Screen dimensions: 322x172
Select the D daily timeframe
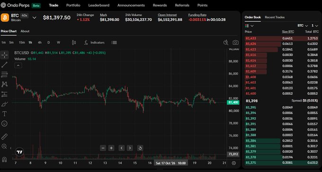coord(49,43)
